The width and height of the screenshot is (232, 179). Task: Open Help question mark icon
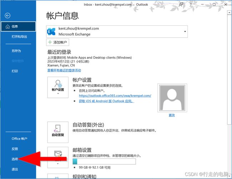click(191, 5)
